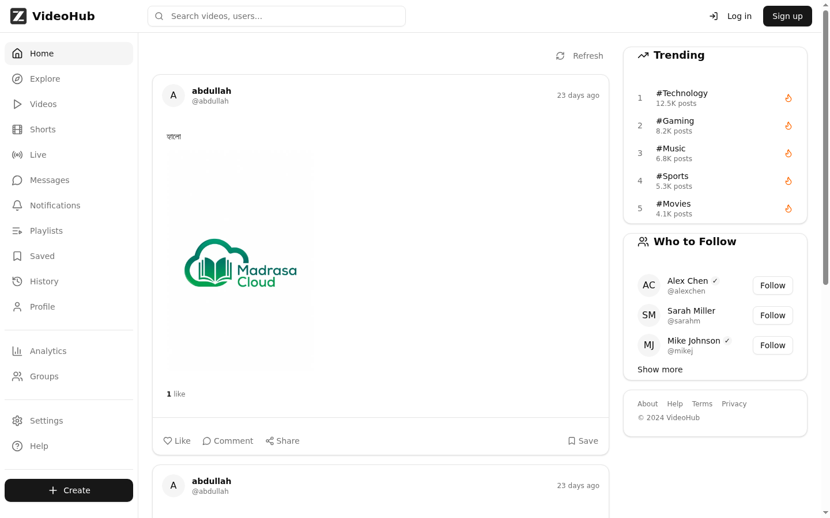This screenshot has height=518, width=830.
Task: Go to Explore in the sidebar
Action: (x=69, y=79)
